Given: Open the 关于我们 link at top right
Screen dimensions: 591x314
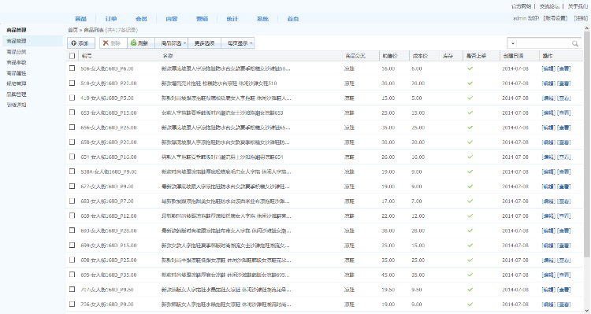Looking at the screenshot, I should click(x=578, y=6).
